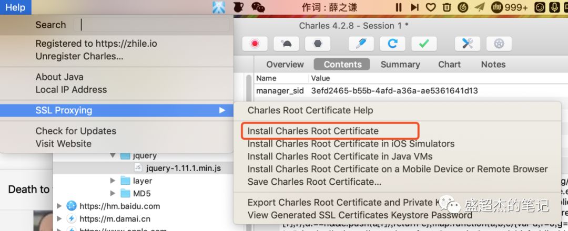Click the trash icon in menu bar

click(447, 7)
